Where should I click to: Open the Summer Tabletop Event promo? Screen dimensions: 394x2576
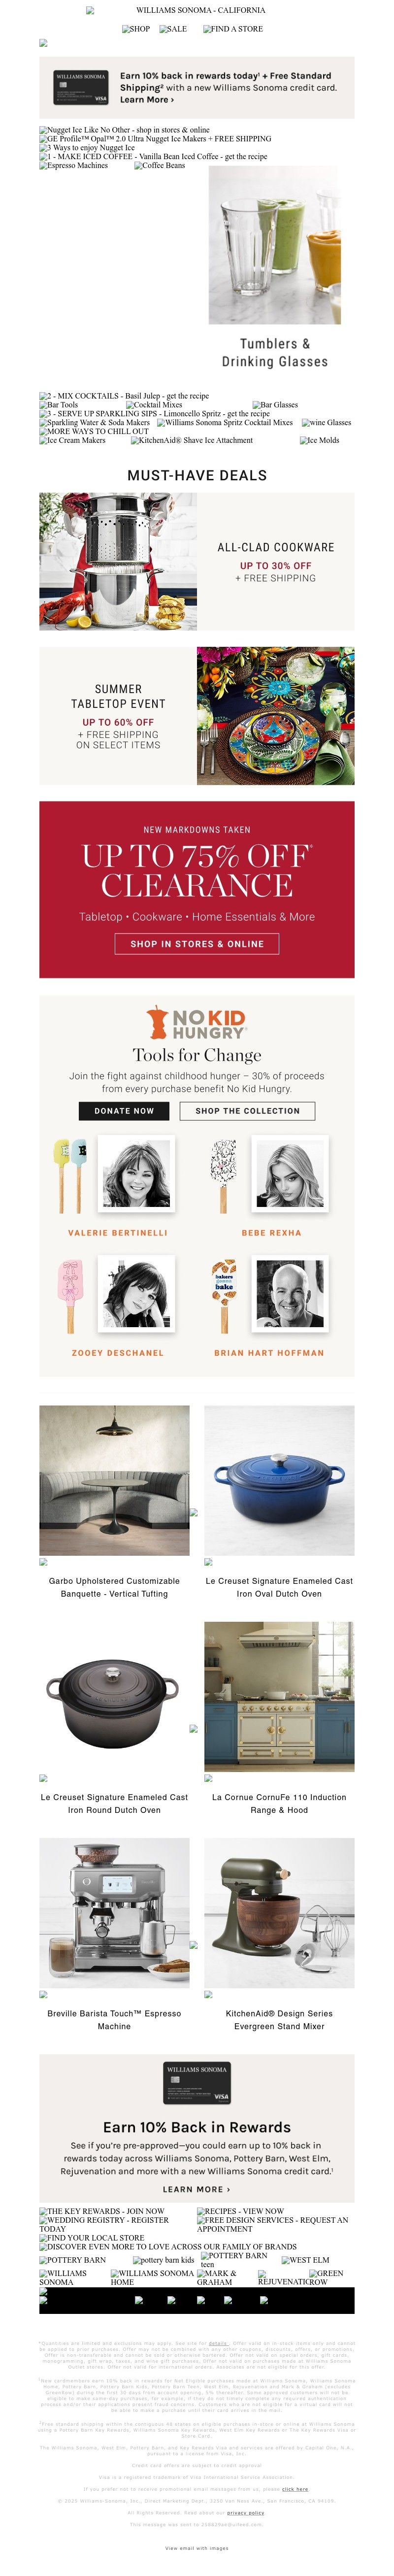tap(197, 716)
